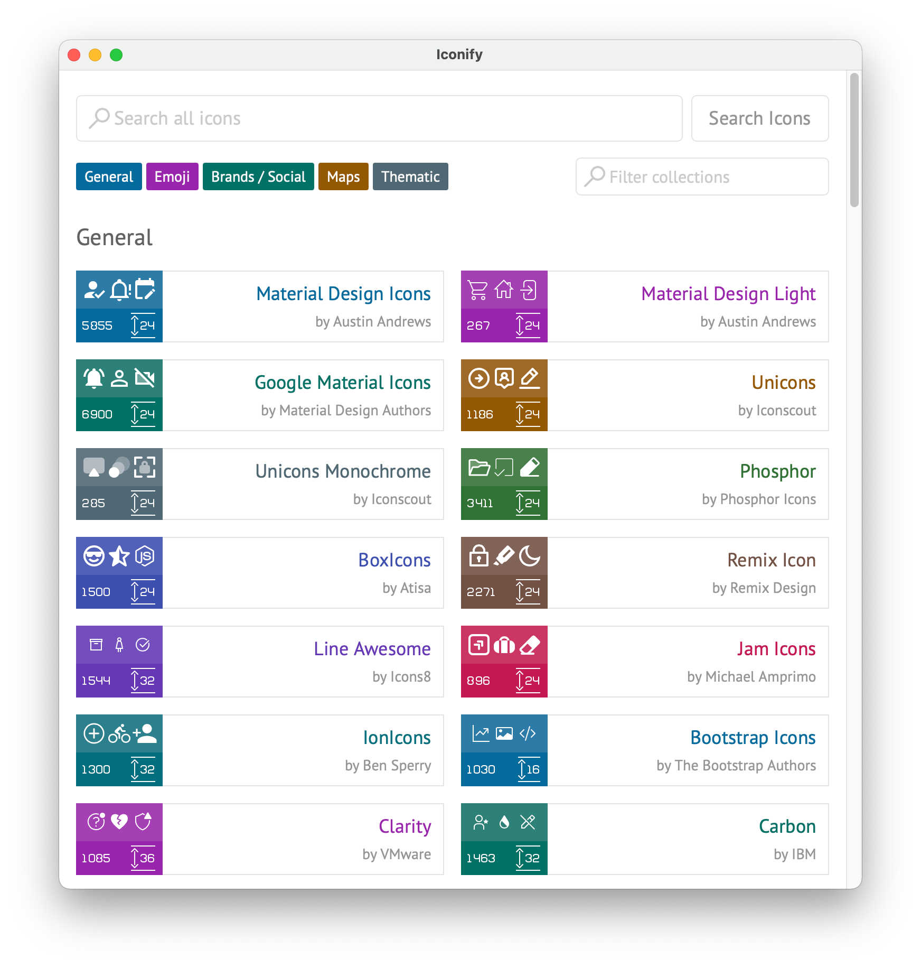Screen dimensions: 921x967
Task: Click the padlock icon in Remix Icon
Action: coord(478,556)
